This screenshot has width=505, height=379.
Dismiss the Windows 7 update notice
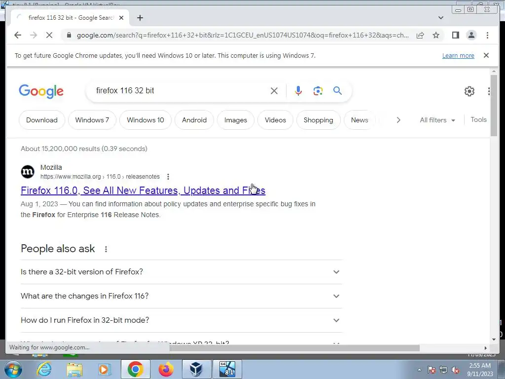tap(486, 55)
